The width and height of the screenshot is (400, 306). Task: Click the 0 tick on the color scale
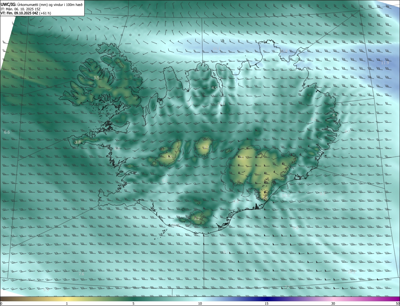click(x=1, y=303)
